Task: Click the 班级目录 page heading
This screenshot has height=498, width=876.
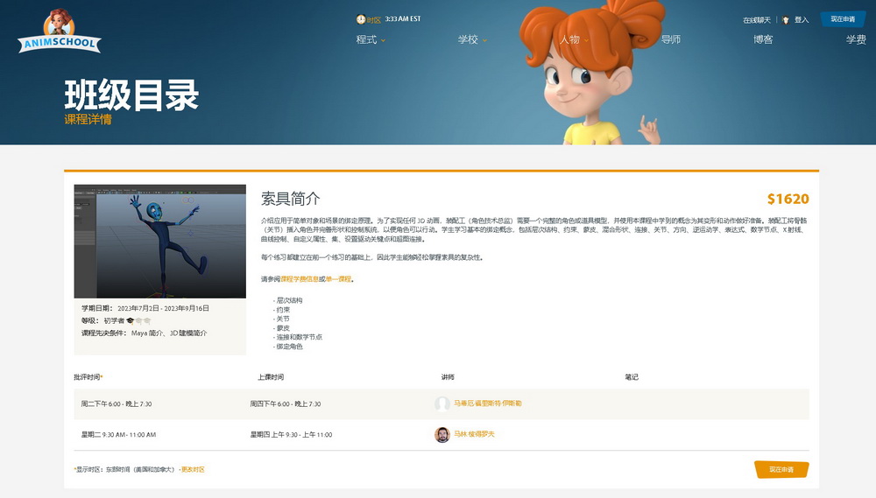Action: (x=131, y=95)
